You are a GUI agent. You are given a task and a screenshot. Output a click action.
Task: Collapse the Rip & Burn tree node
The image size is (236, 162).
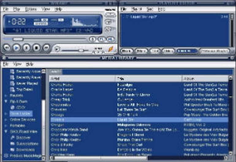pos(6,101)
